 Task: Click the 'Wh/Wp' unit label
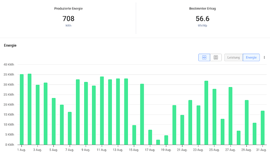[x=203, y=25]
